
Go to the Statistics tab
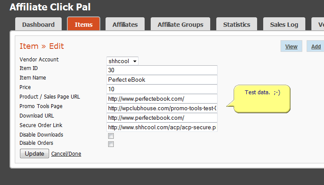pos(237,25)
